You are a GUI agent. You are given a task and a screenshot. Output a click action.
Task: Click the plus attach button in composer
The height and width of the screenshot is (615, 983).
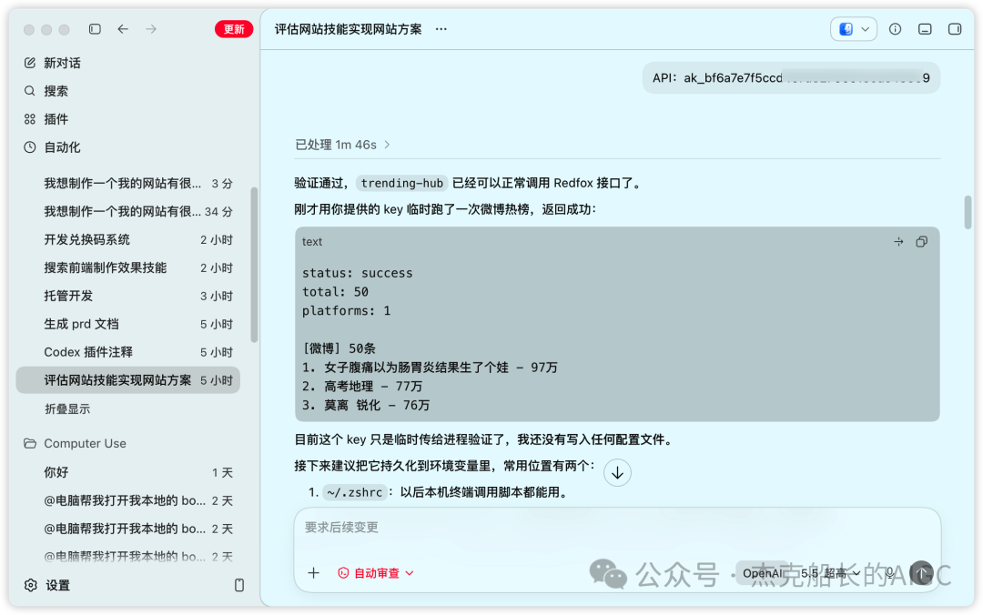tap(313, 572)
